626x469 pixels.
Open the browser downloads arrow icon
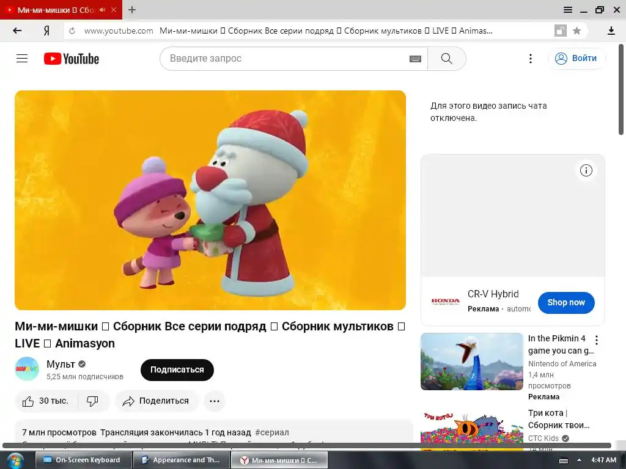point(611,31)
